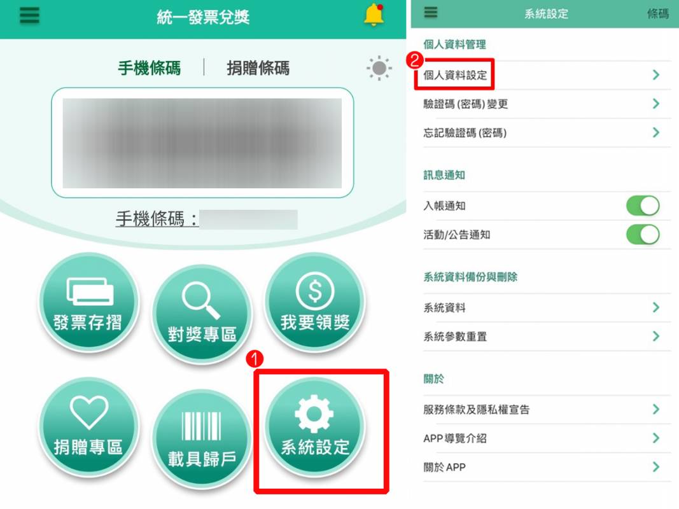Viewport: 679px width, 509px height.
Task: Toggle off 入帳通知 switch
Action: point(643,206)
